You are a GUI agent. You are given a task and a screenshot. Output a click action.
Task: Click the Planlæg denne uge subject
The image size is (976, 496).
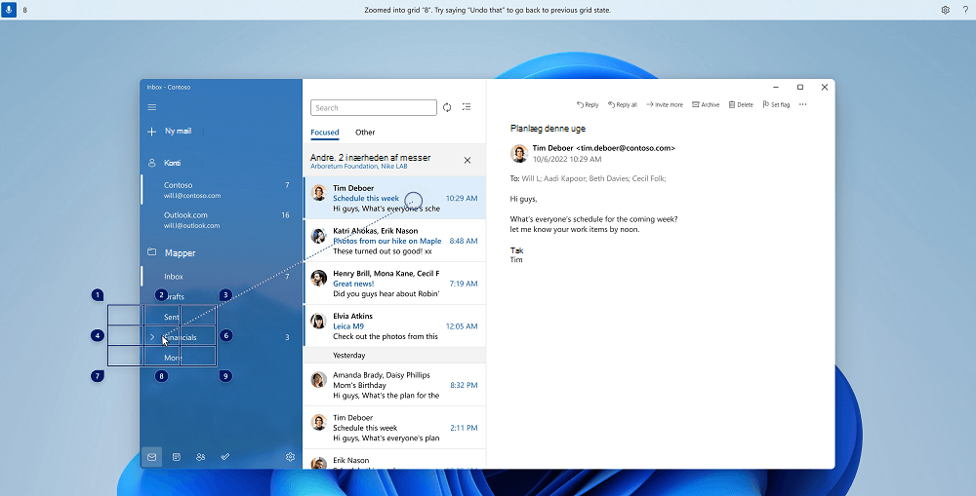coord(548,129)
